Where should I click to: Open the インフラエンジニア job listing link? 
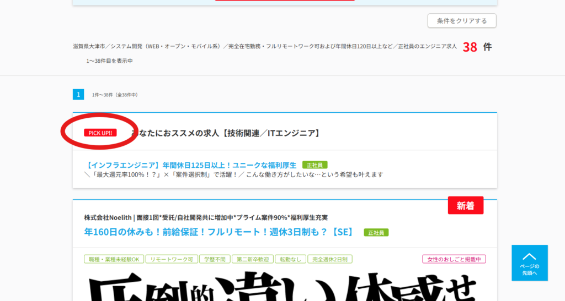click(x=191, y=165)
